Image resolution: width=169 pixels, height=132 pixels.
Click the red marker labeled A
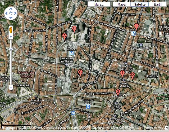(64, 36)
